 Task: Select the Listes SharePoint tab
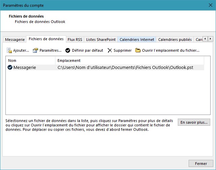coord(101,40)
